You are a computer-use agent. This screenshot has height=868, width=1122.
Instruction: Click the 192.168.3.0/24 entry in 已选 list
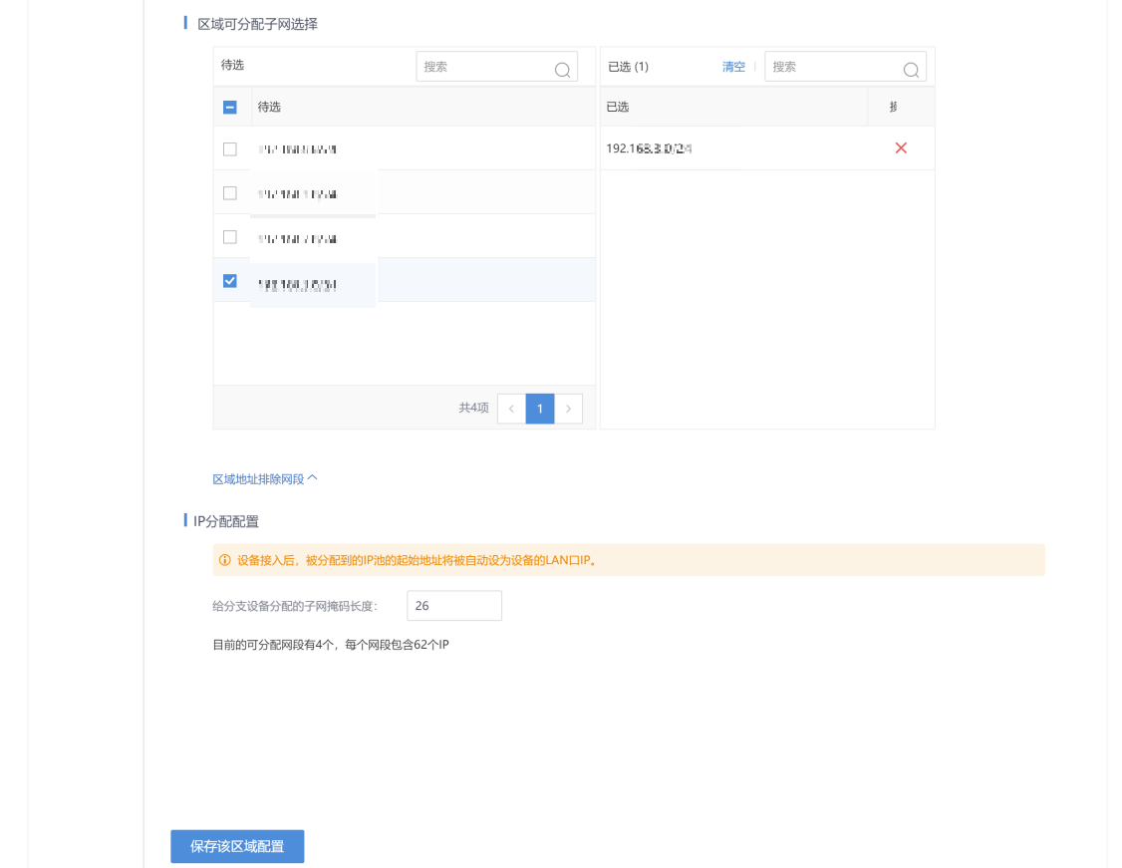[649, 148]
